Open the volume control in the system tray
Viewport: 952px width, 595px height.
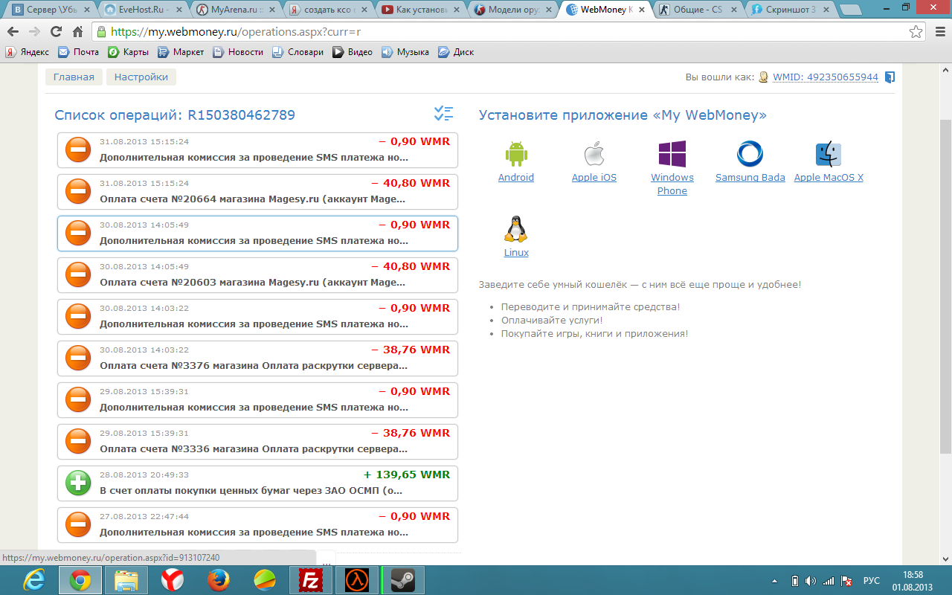point(810,581)
